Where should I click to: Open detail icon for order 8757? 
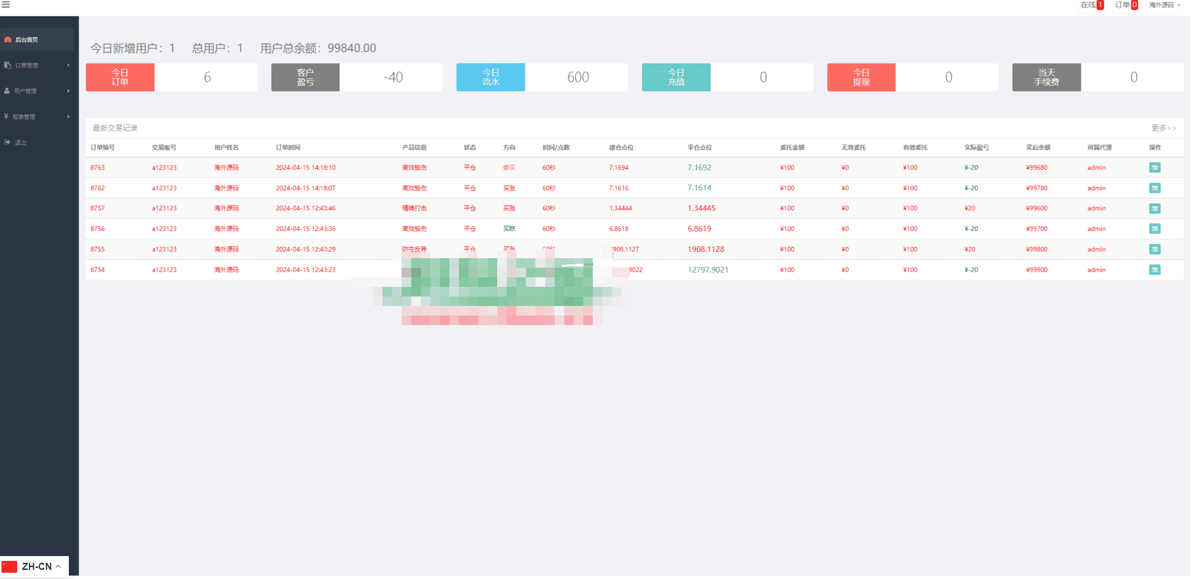[x=1155, y=208]
